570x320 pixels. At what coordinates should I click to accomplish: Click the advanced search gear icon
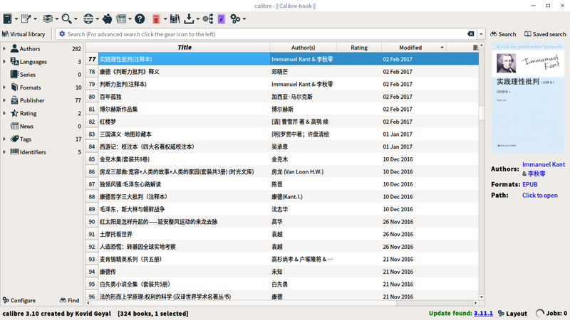click(62, 34)
